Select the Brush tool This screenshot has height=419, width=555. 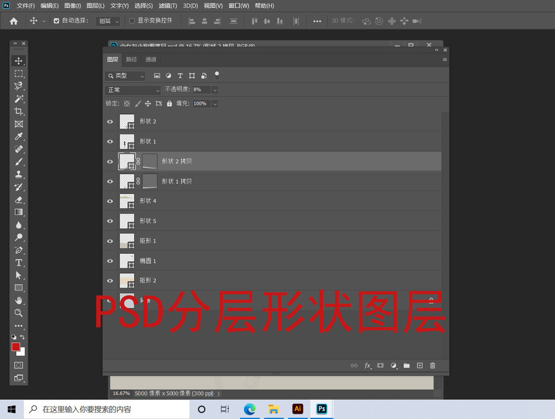click(18, 162)
